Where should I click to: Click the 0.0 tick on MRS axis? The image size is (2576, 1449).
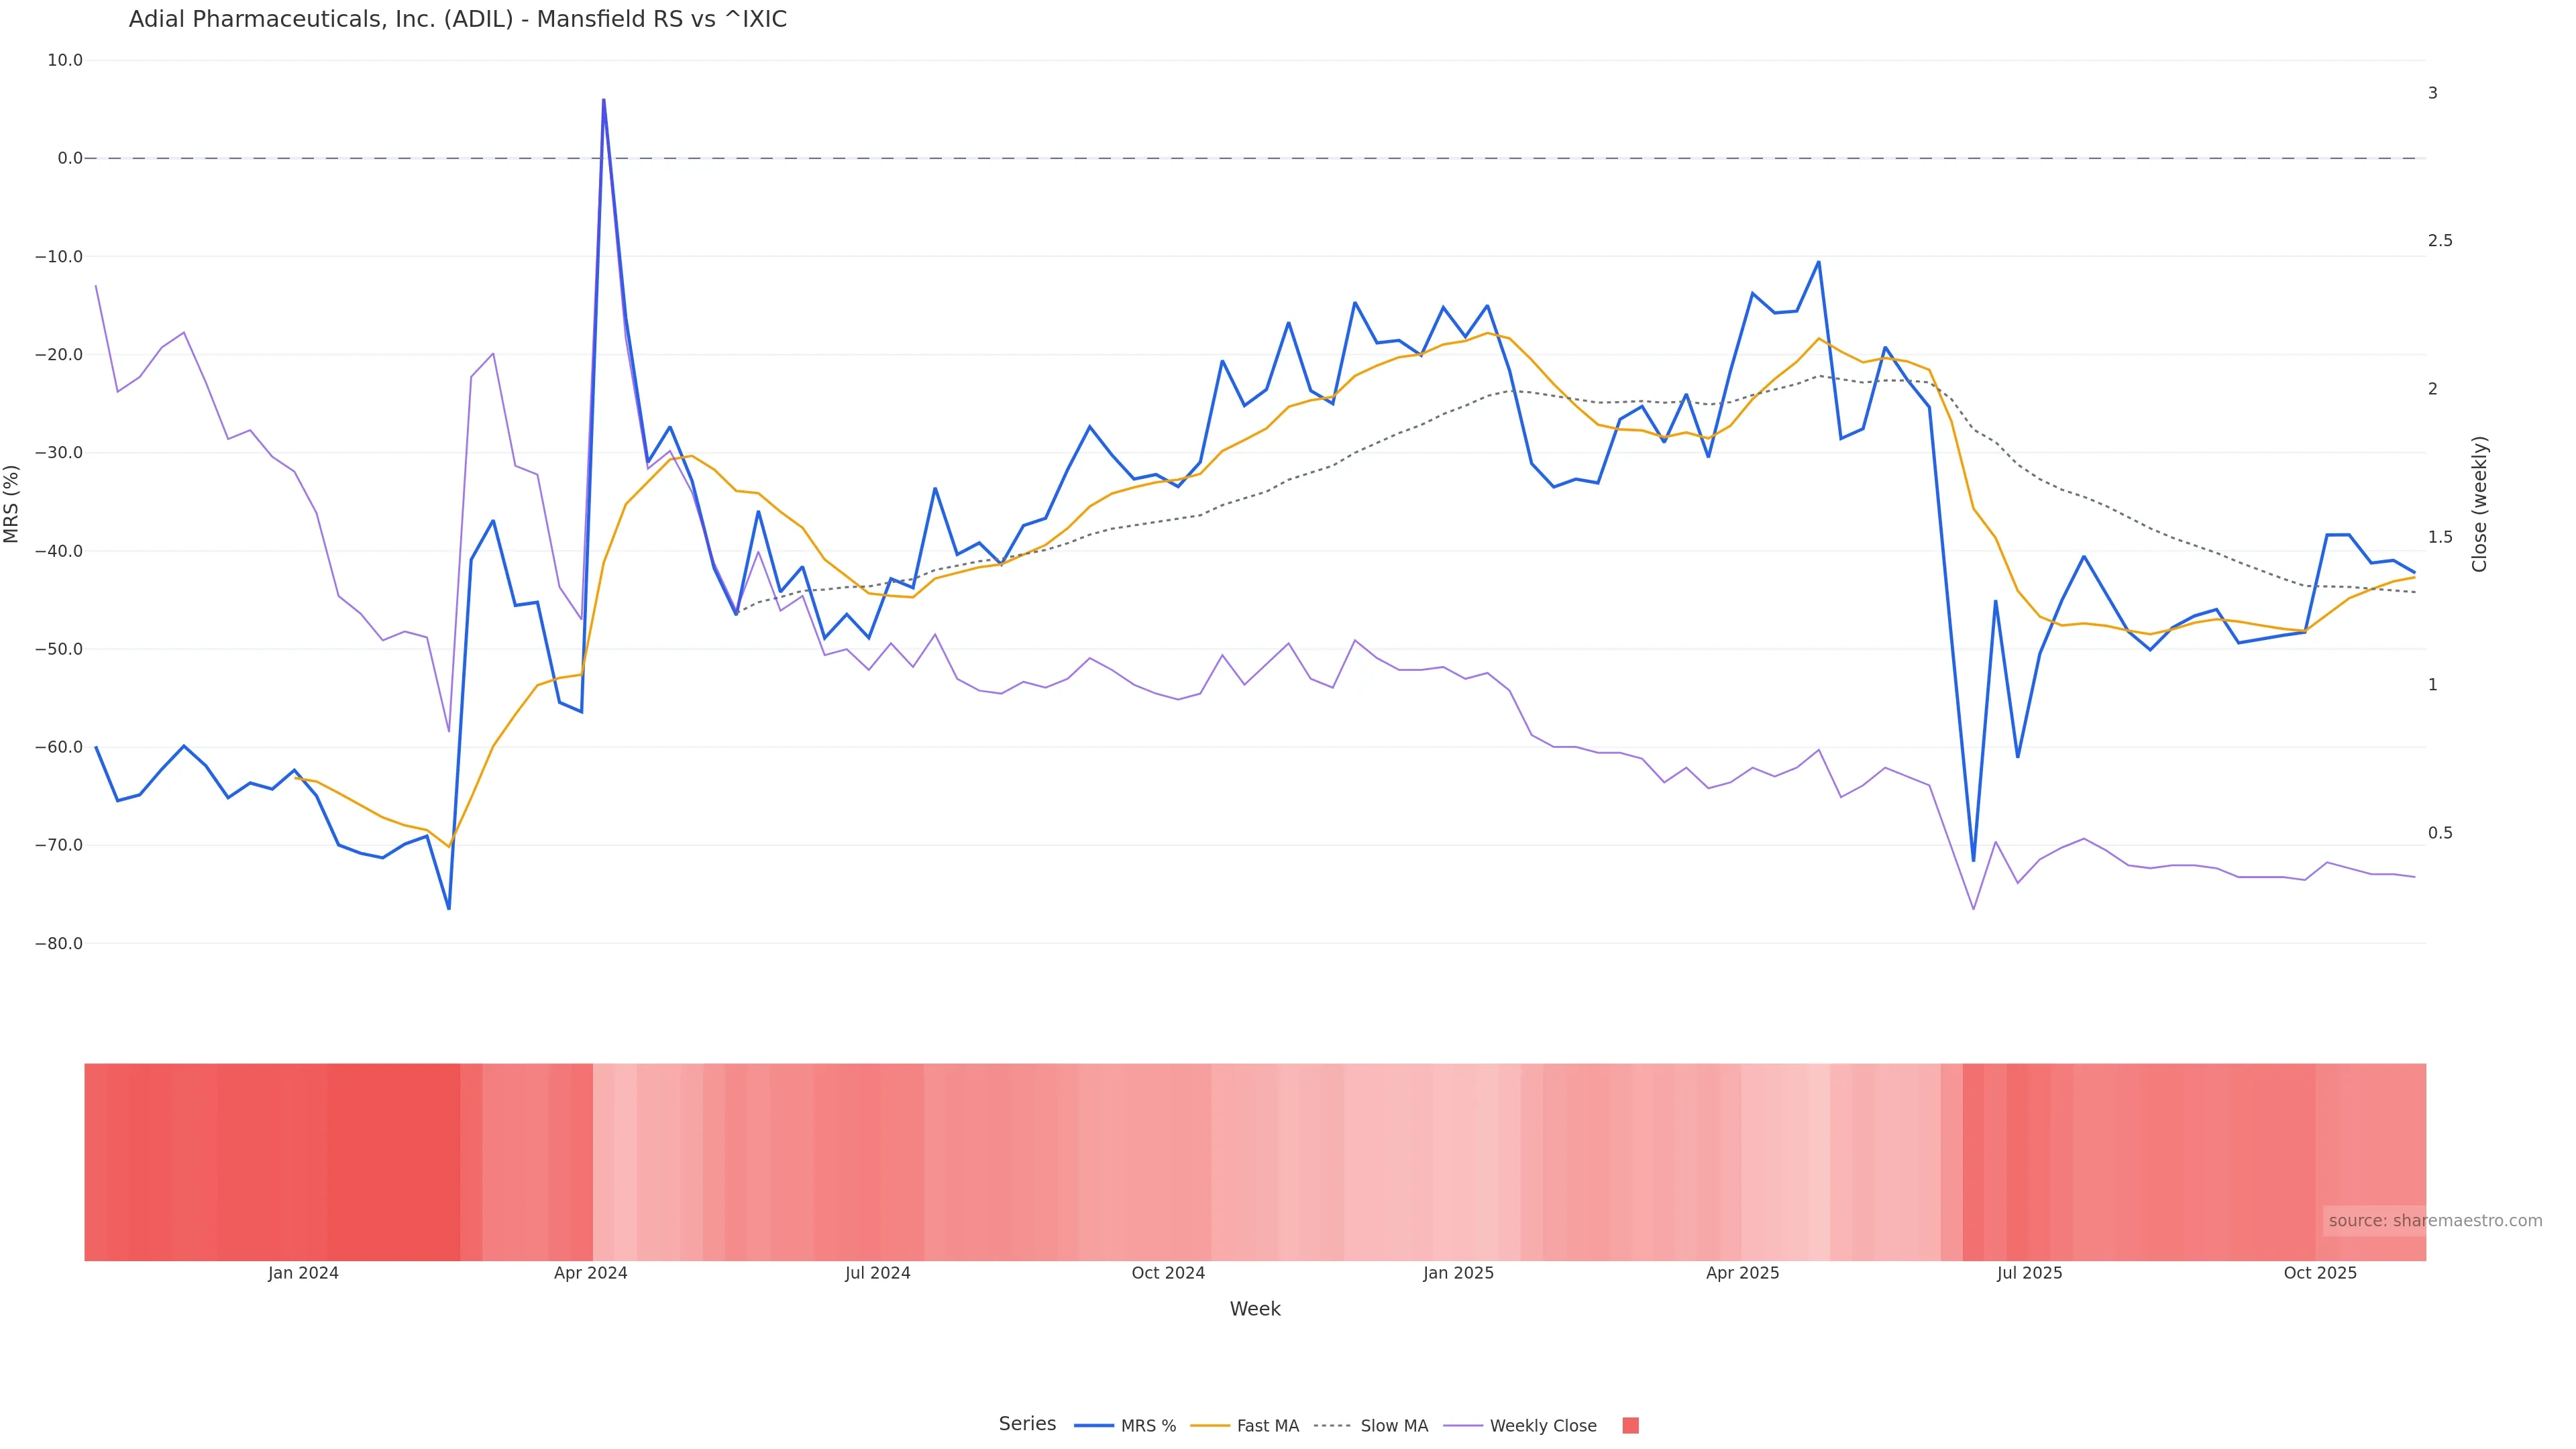click(x=70, y=158)
